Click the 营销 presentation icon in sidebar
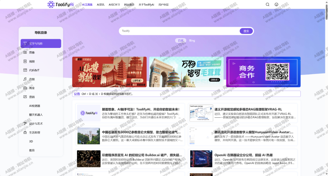 coord(25,97)
